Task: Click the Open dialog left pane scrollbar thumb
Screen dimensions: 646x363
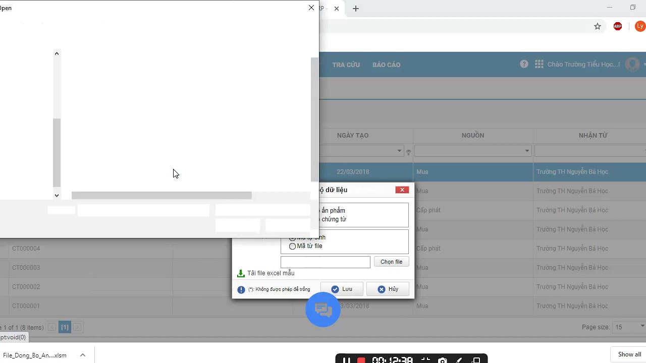Action: click(x=57, y=153)
